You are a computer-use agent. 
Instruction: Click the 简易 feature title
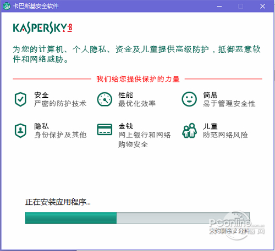click(x=210, y=95)
